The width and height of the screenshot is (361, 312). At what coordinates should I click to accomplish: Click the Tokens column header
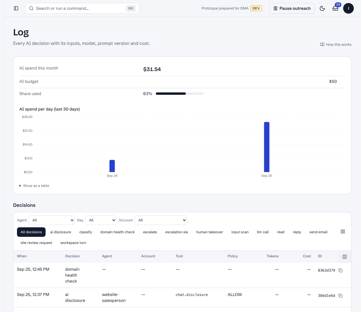coord(273,256)
